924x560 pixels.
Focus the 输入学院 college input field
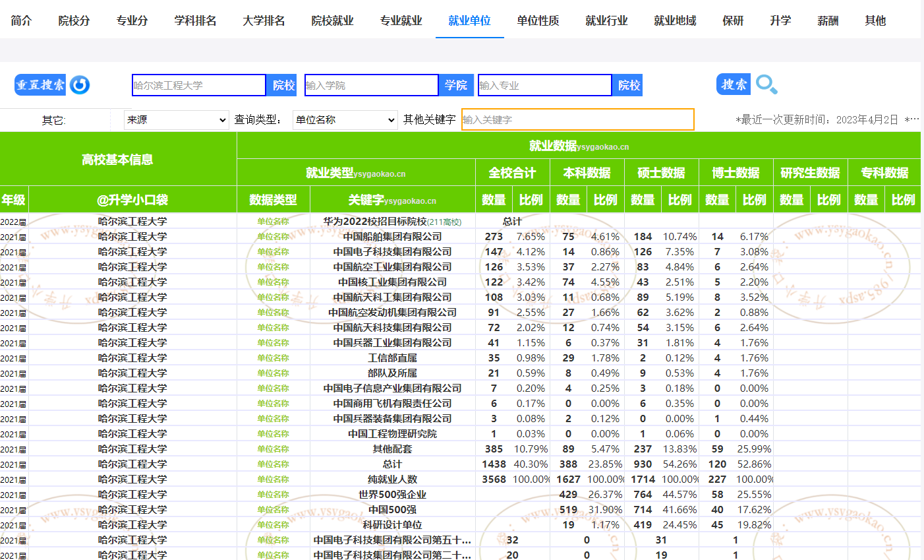(x=371, y=85)
